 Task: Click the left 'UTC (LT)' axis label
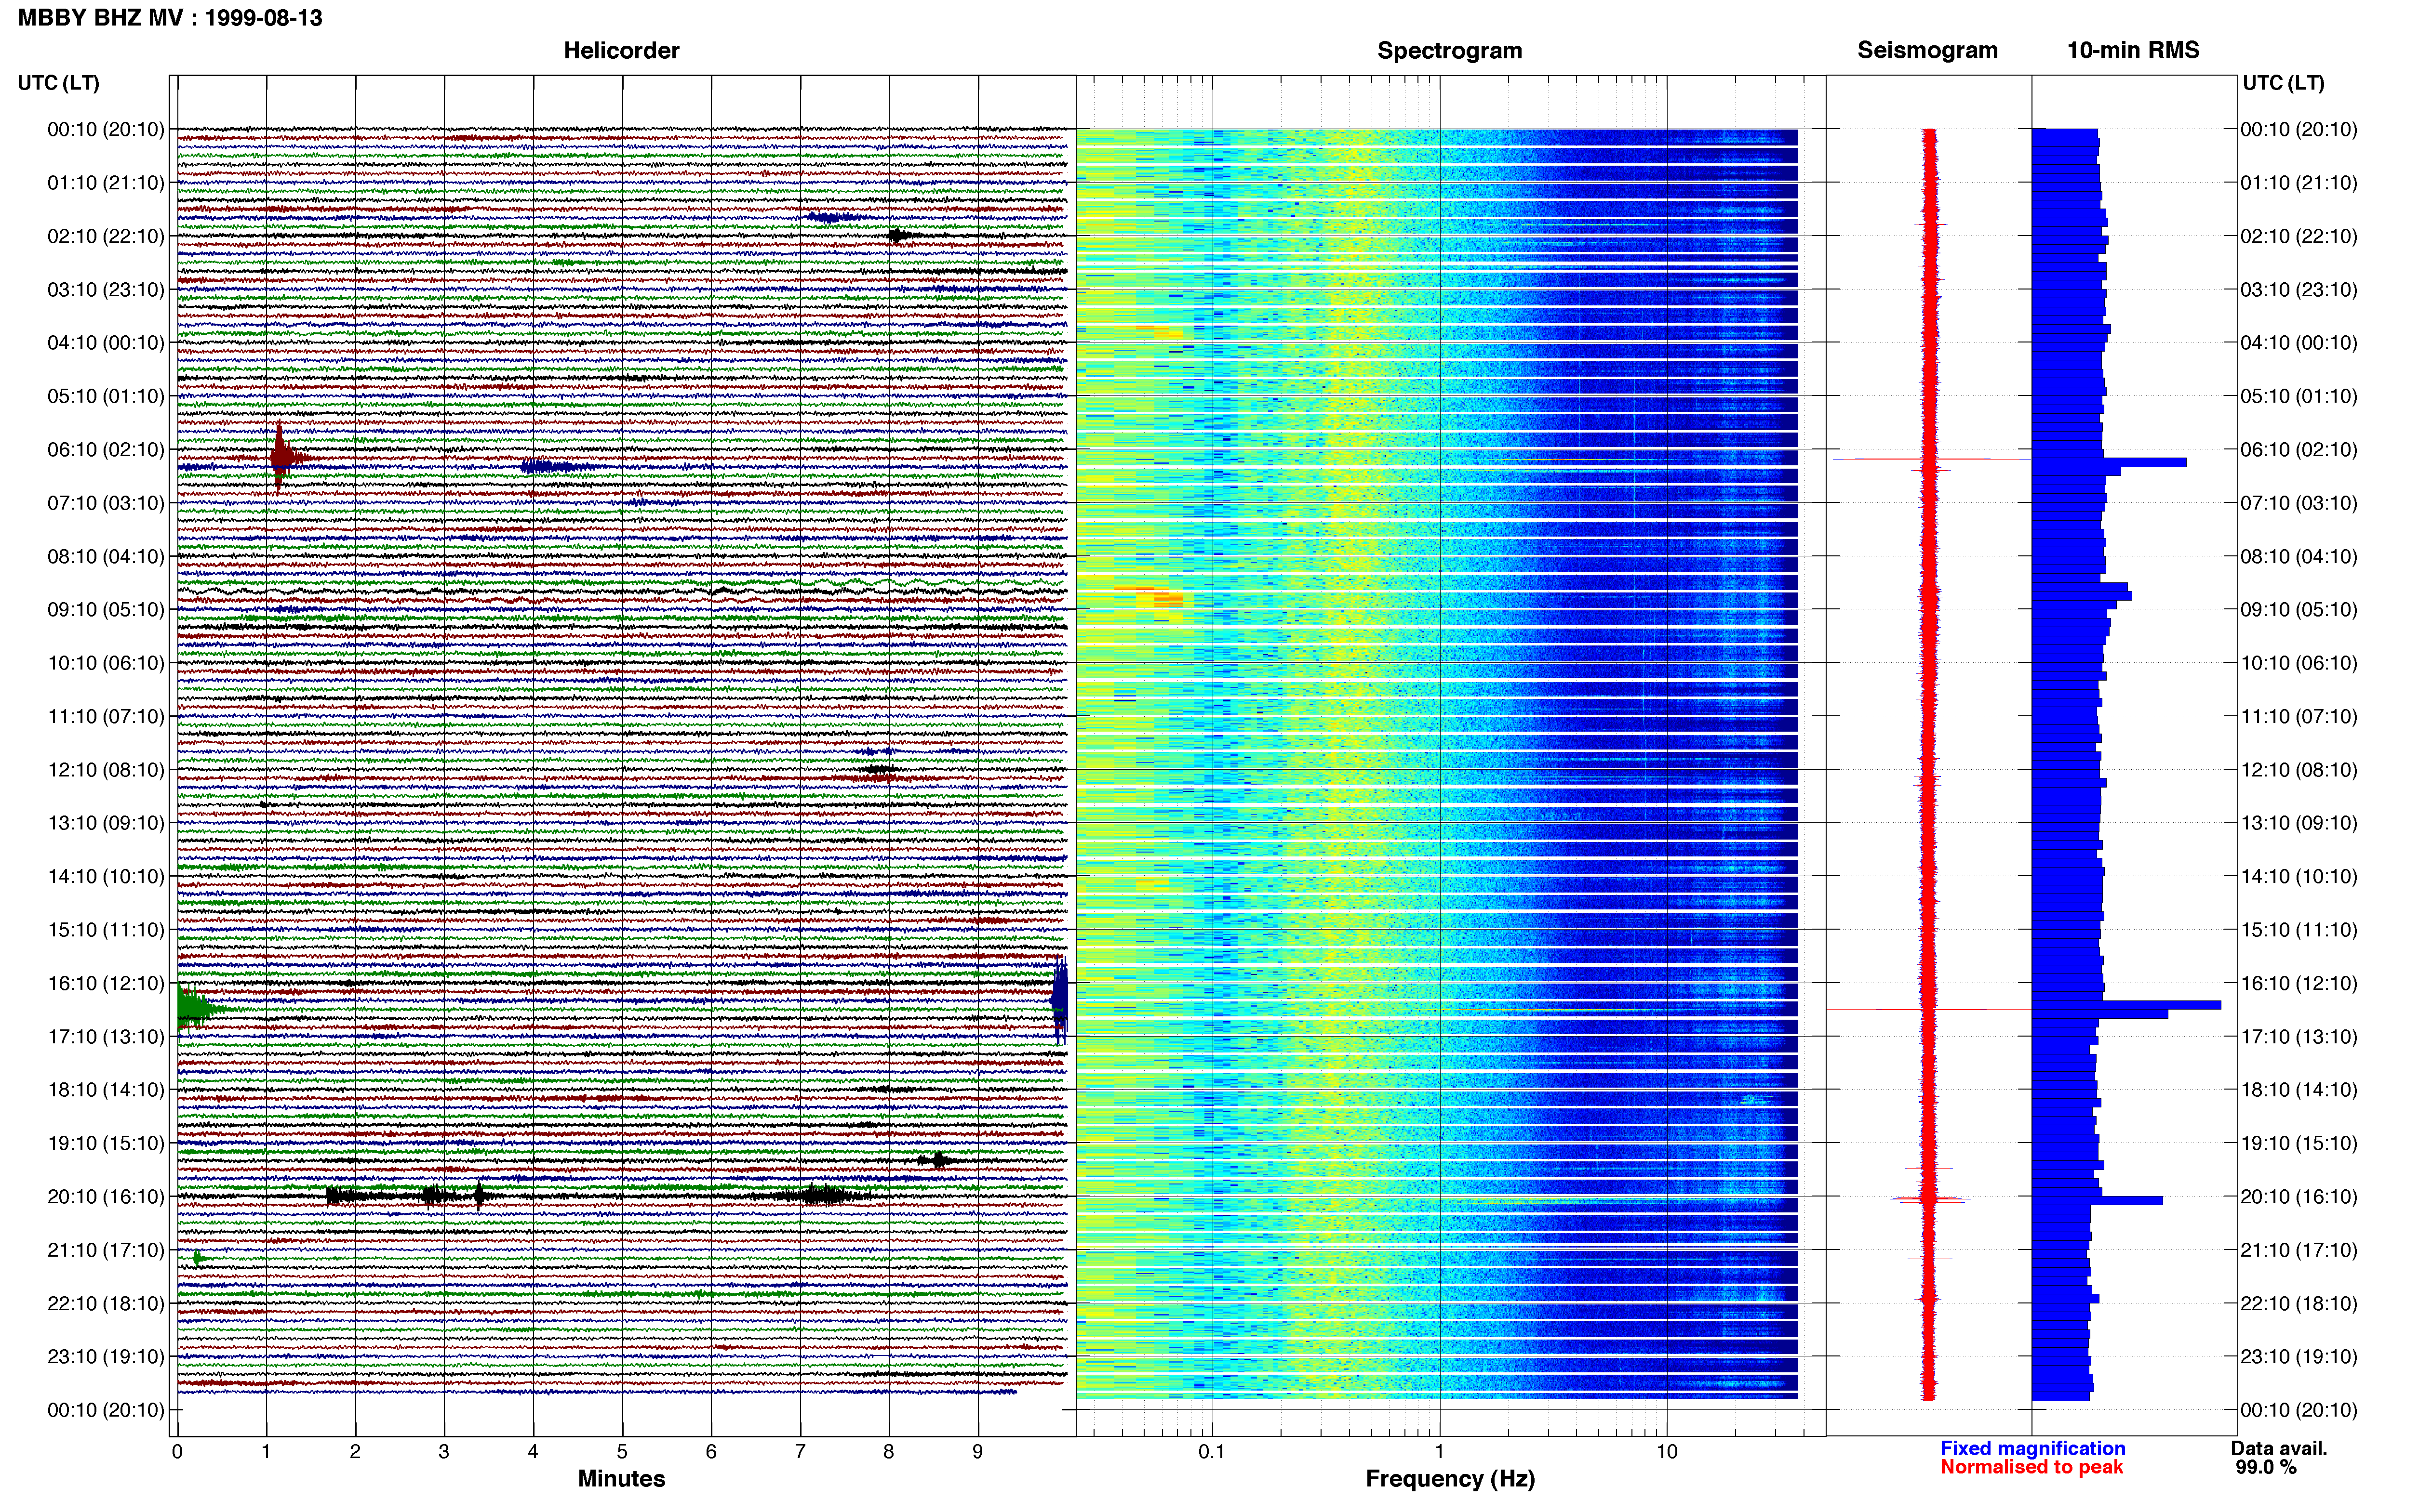pyautogui.click(x=59, y=83)
